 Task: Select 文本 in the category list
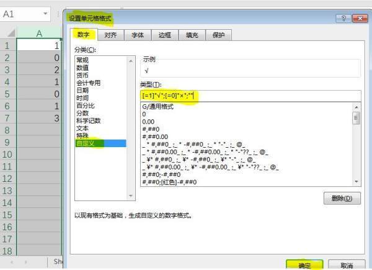[82, 128]
